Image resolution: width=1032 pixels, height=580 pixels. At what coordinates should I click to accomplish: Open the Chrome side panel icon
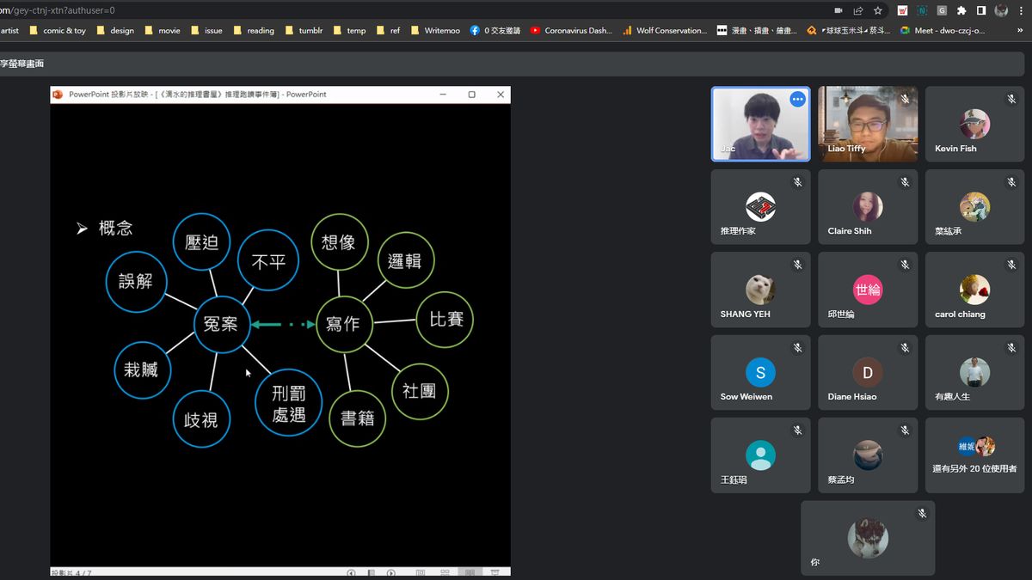pos(981,10)
